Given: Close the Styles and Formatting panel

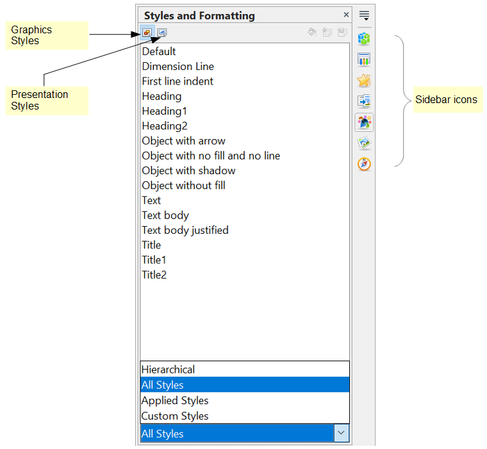Looking at the screenshot, I should click(346, 15).
